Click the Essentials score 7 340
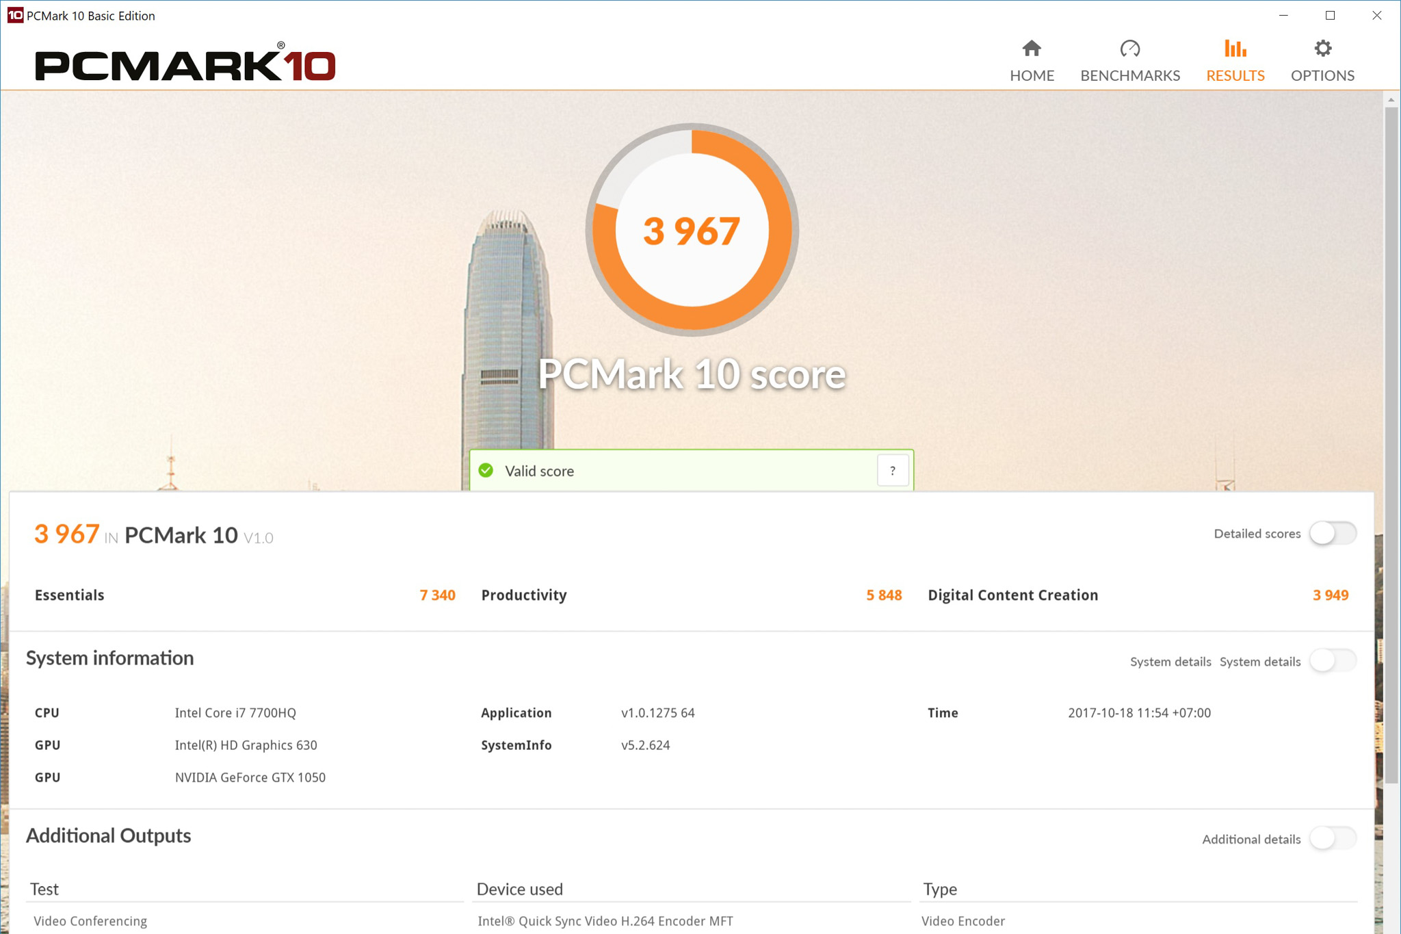Image resolution: width=1401 pixels, height=934 pixels. 437,595
